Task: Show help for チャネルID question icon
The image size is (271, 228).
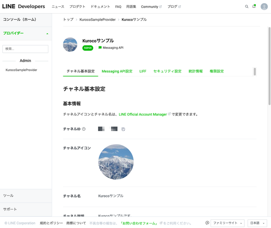Action: tap(84, 129)
